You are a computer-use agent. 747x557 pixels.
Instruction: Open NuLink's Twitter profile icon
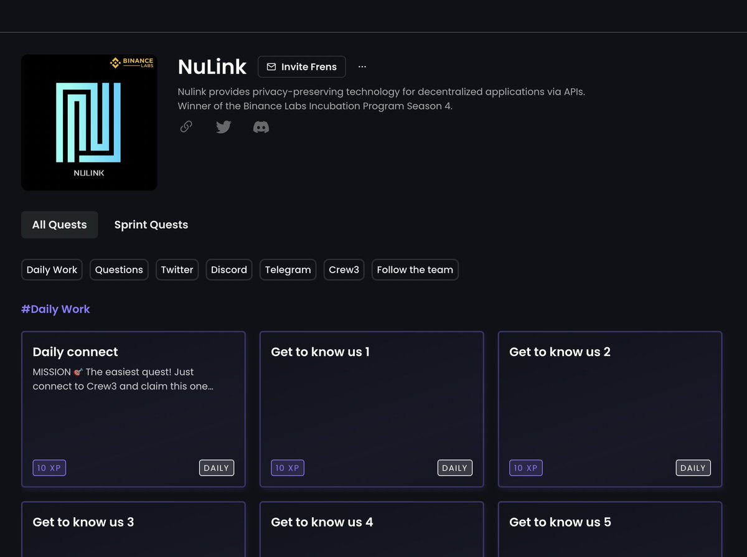pos(223,126)
